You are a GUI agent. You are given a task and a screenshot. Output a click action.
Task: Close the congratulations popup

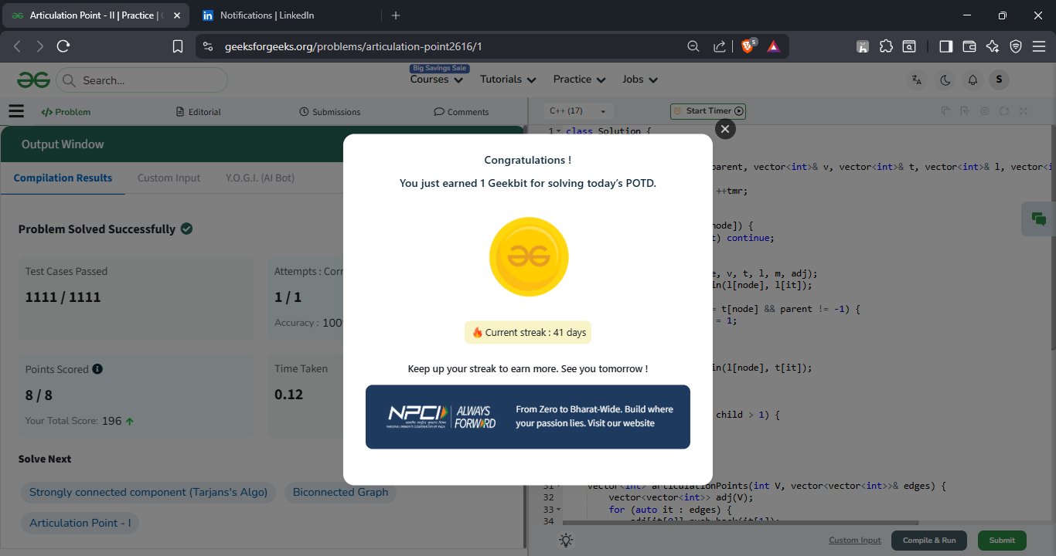point(724,129)
